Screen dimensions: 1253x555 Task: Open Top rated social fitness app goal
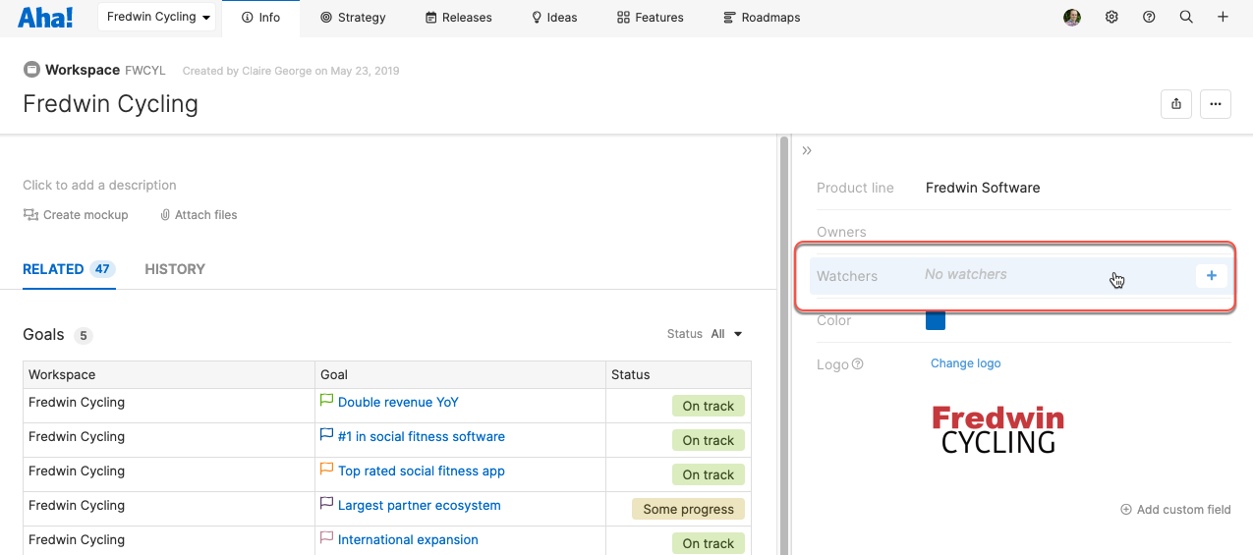[x=422, y=472]
